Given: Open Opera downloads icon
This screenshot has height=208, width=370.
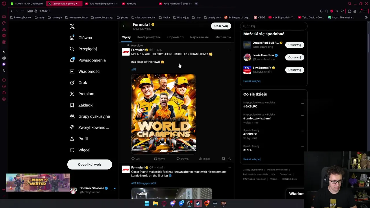Looking at the screenshot, I should [x=360, y=11].
